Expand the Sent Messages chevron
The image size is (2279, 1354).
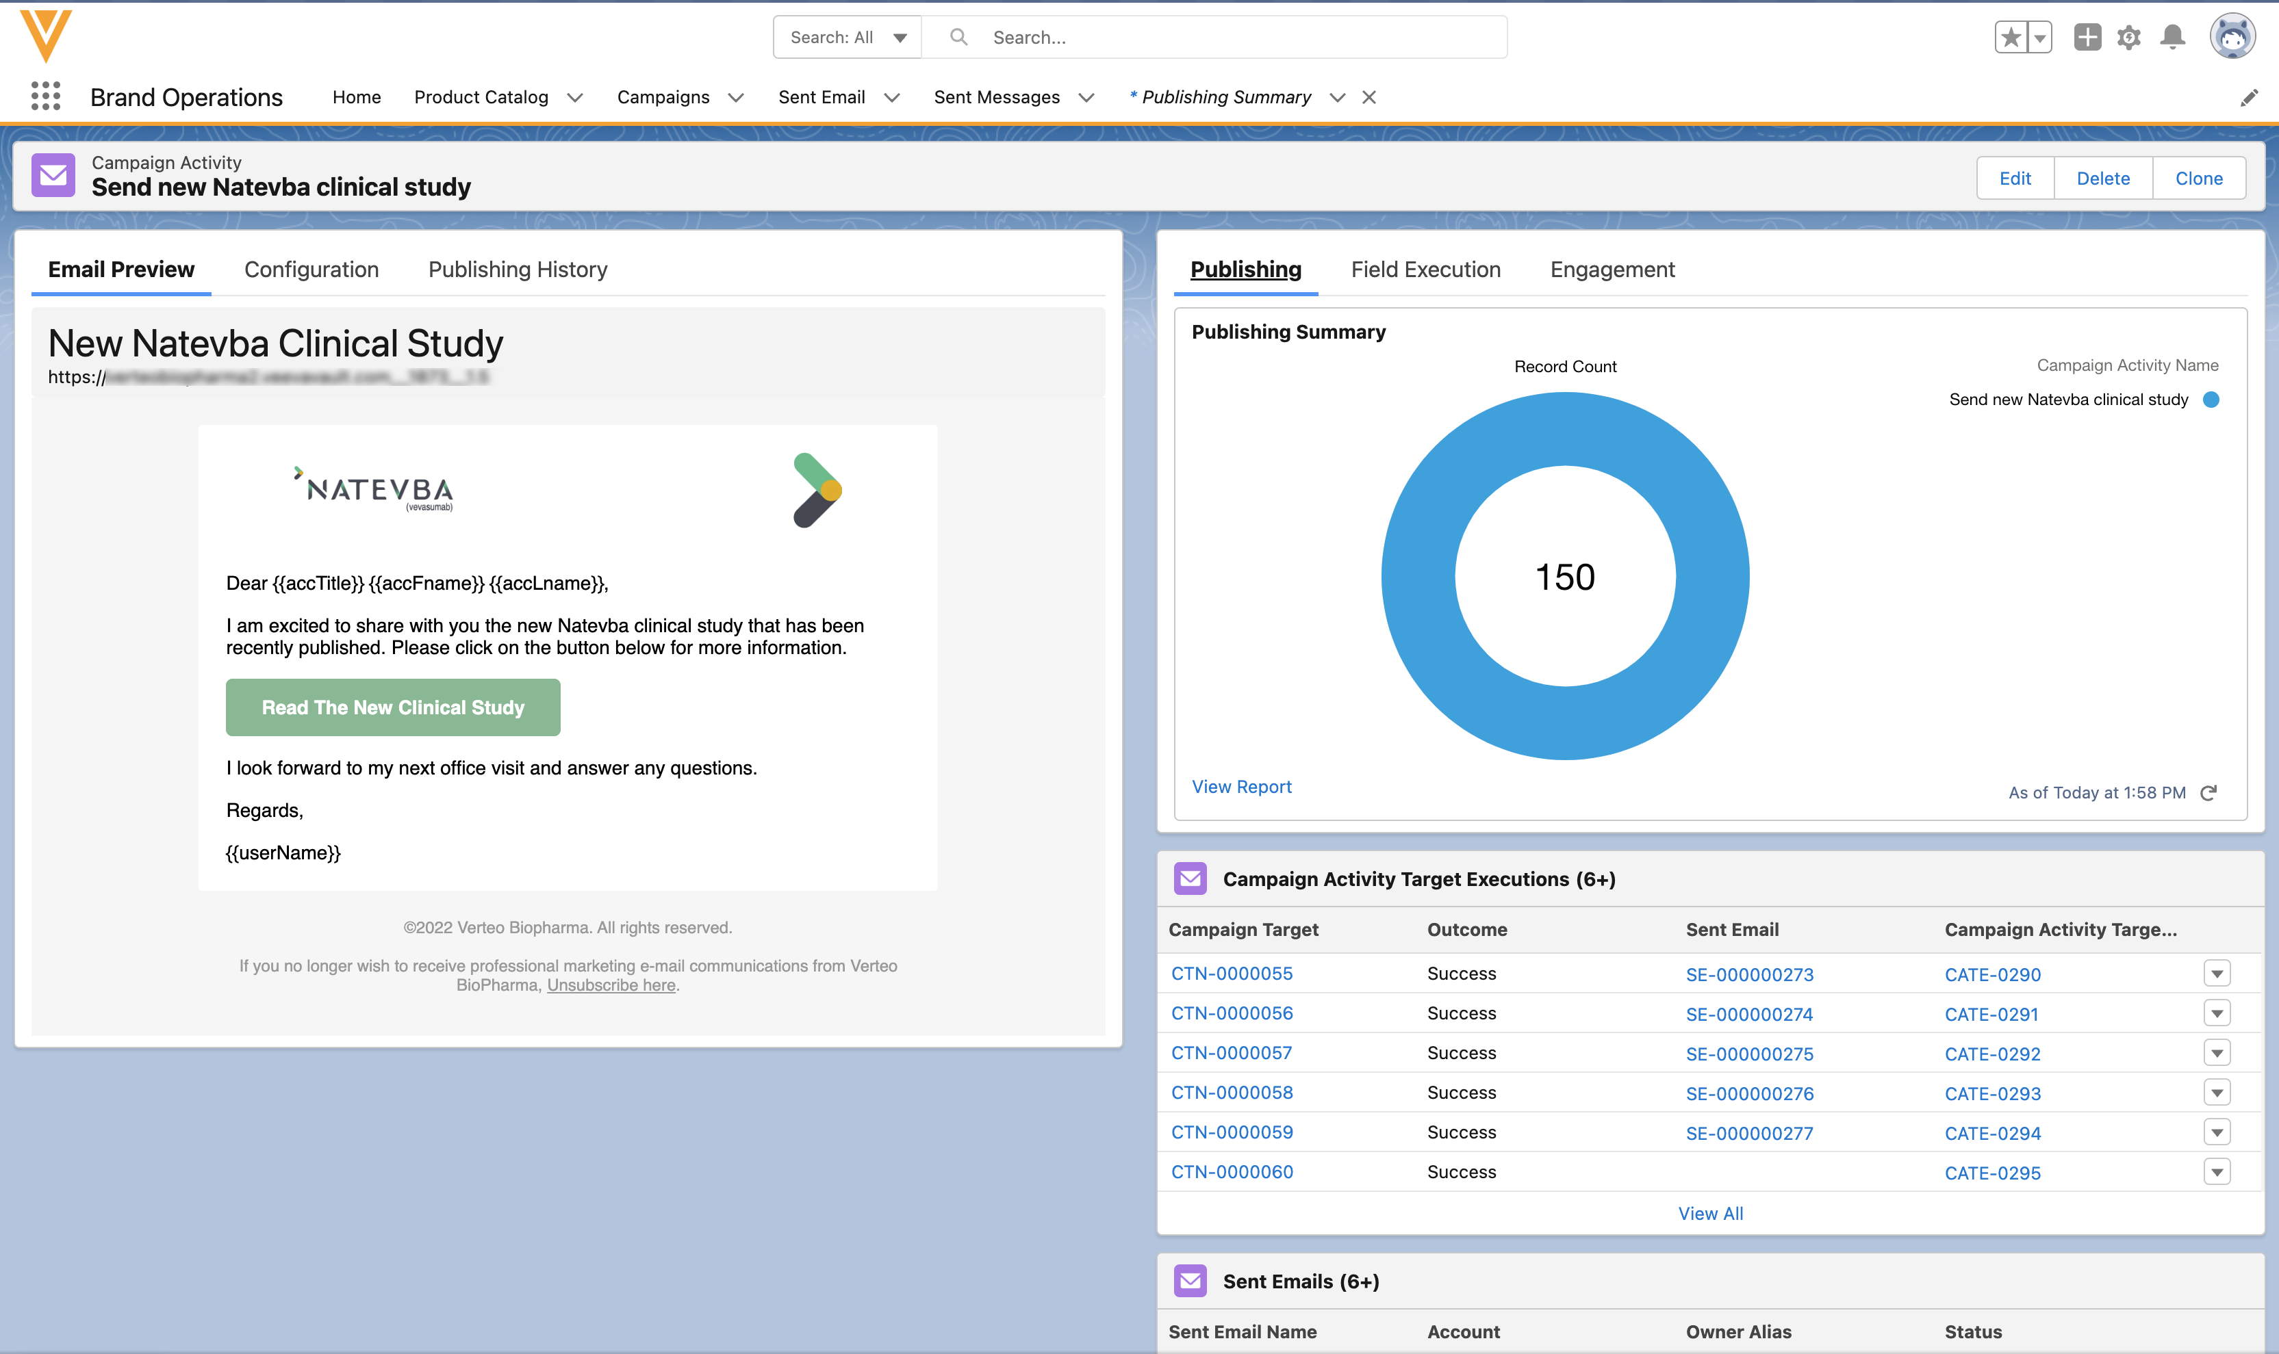pos(1086,98)
